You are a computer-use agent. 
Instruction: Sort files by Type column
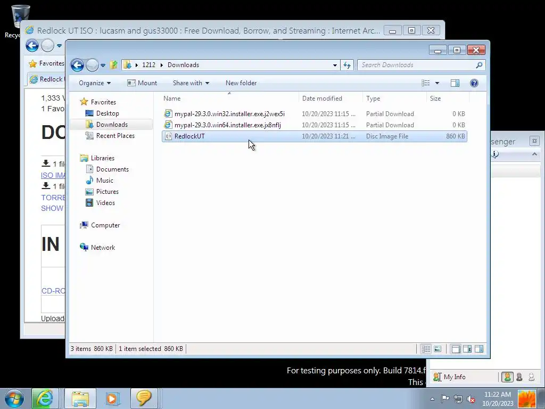tap(394, 99)
